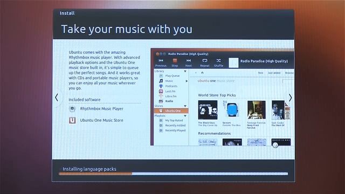Screen dimensions: 345x194
Task: Collapse the Playlists section arrow
Action: 185,116
